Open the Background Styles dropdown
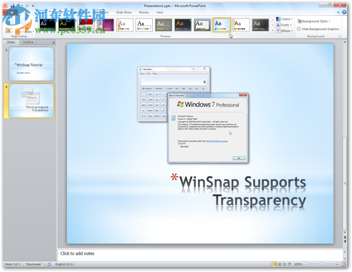The width and height of the screenshot is (352, 272). coord(314,22)
